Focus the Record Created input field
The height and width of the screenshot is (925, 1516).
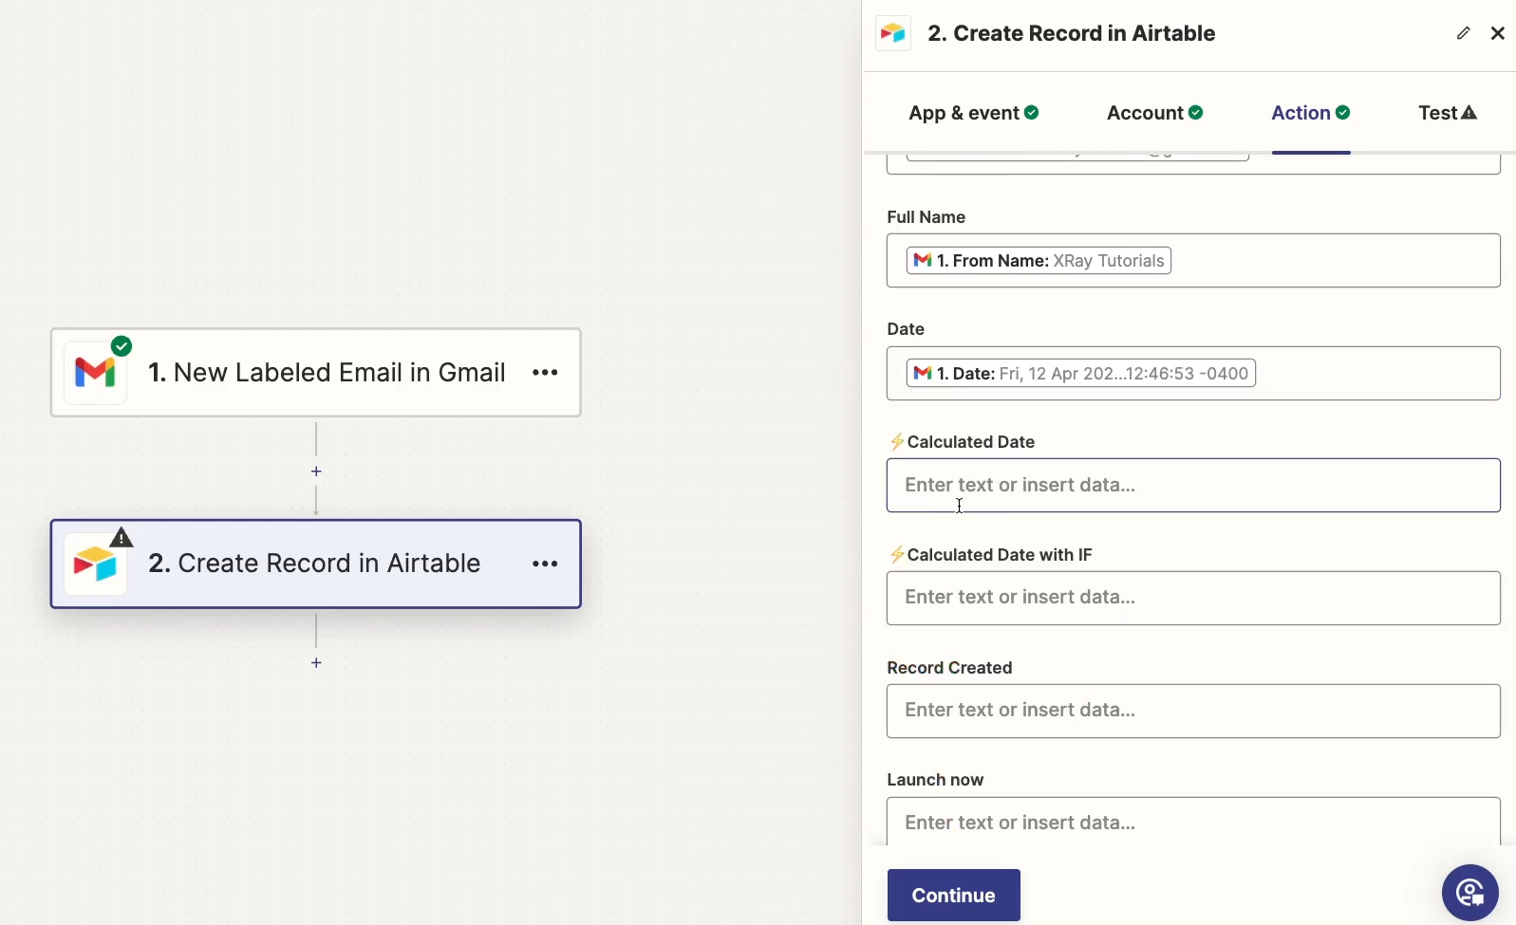pyautogui.click(x=1193, y=711)
